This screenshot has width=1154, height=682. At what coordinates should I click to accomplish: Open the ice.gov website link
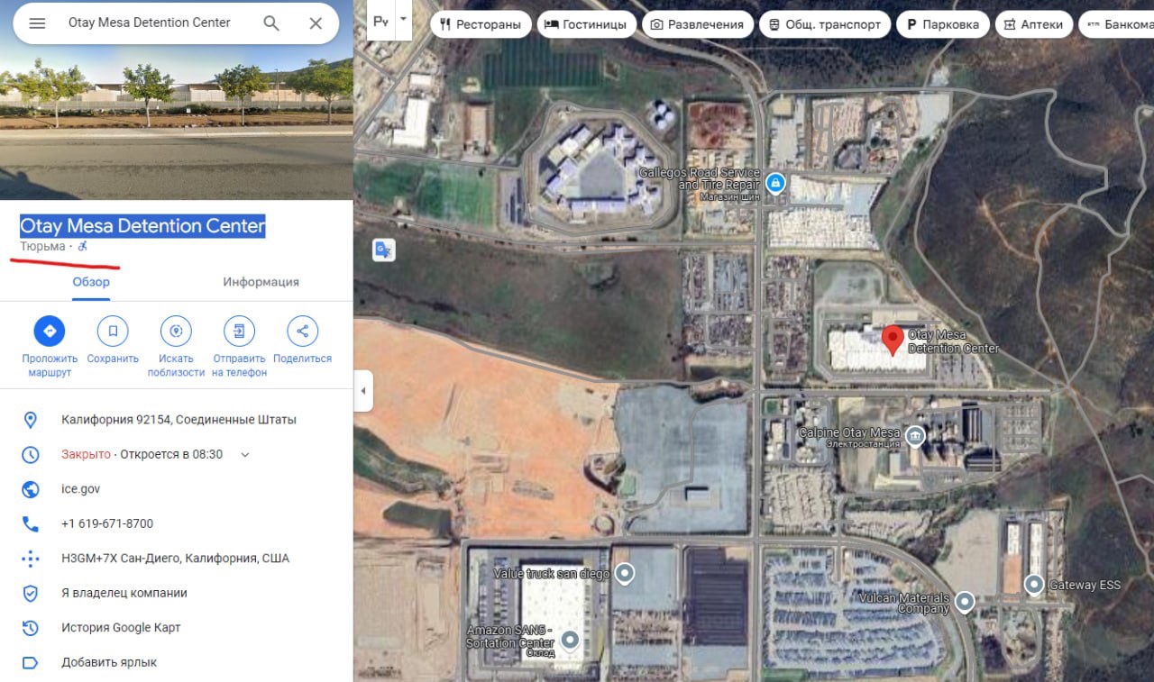point(80,489)
